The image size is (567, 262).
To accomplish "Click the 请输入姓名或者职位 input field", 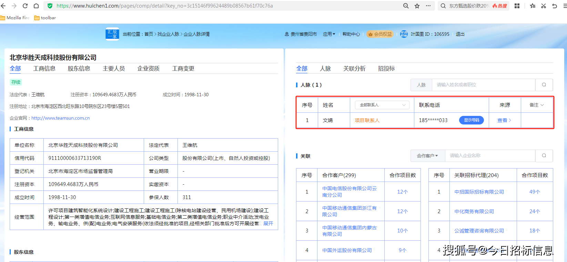I will [x=484, y=85].
